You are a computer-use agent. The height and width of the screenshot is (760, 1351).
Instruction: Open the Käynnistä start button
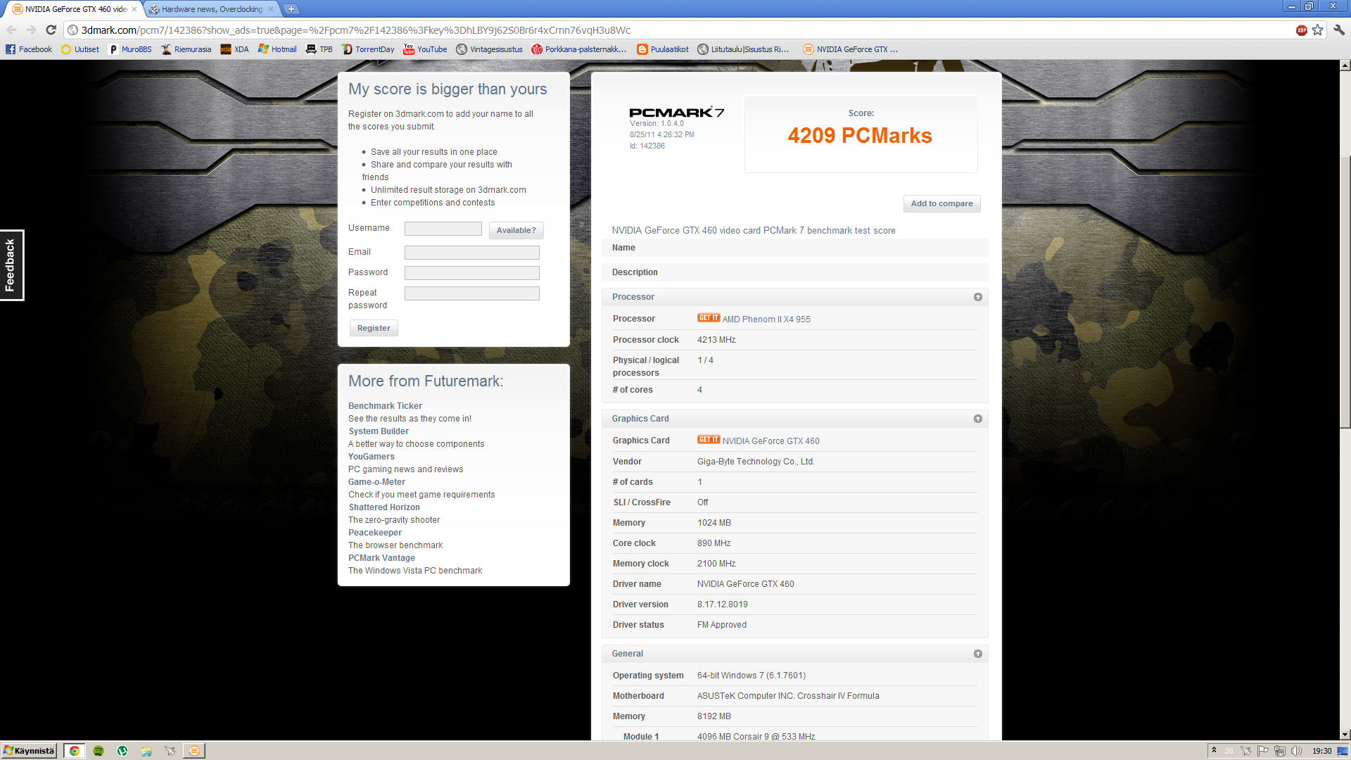click(28, 751)
